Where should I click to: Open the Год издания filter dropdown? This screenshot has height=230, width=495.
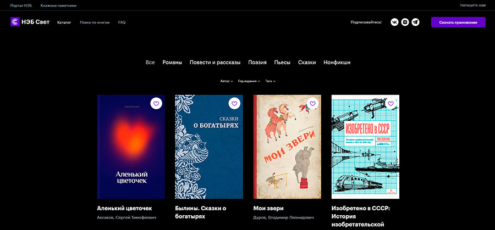pyautogui.click(x=249, y=81)
